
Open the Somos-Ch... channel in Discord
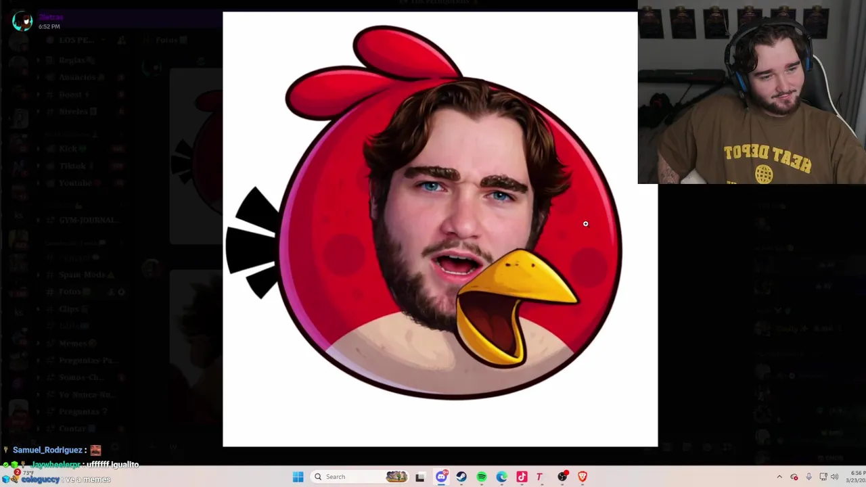(84, 377)
